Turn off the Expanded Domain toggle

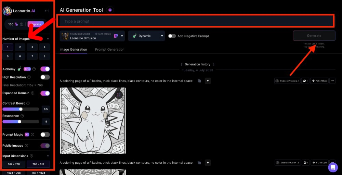pos(45,93)
